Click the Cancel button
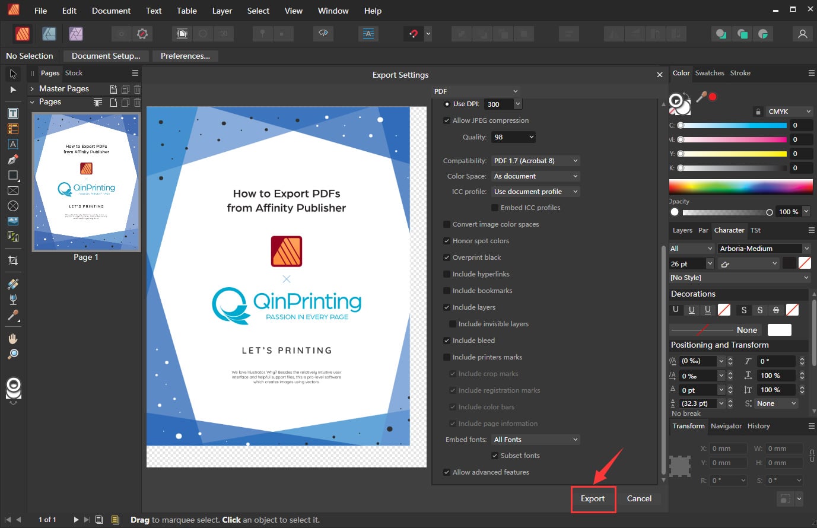This screenshot has height=528, width=817. (x=639, y=499)
